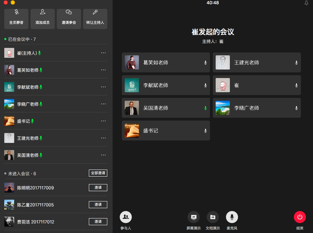Toggle the microphone button in bottom bar

pyautogui.click(x=232, y=217)
